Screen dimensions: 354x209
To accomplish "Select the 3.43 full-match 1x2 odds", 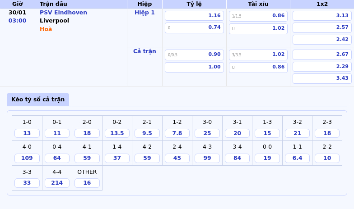I will [322, 78].
